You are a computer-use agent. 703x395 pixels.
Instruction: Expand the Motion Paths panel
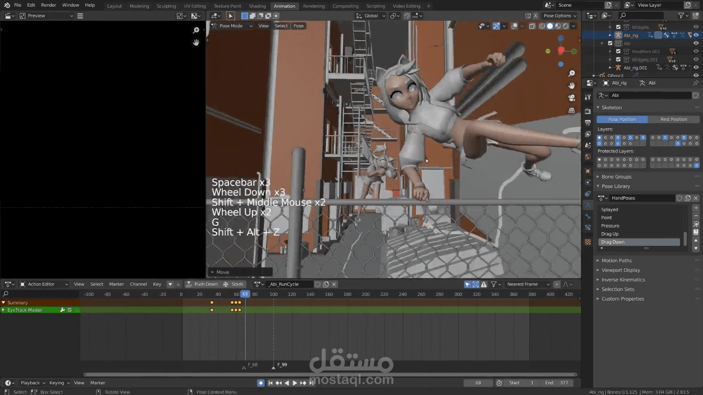[x=616, y=260]
